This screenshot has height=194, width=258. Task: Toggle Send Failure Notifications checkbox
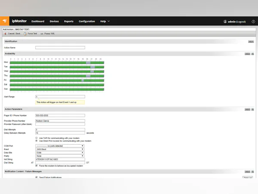[x=37, y=177]
